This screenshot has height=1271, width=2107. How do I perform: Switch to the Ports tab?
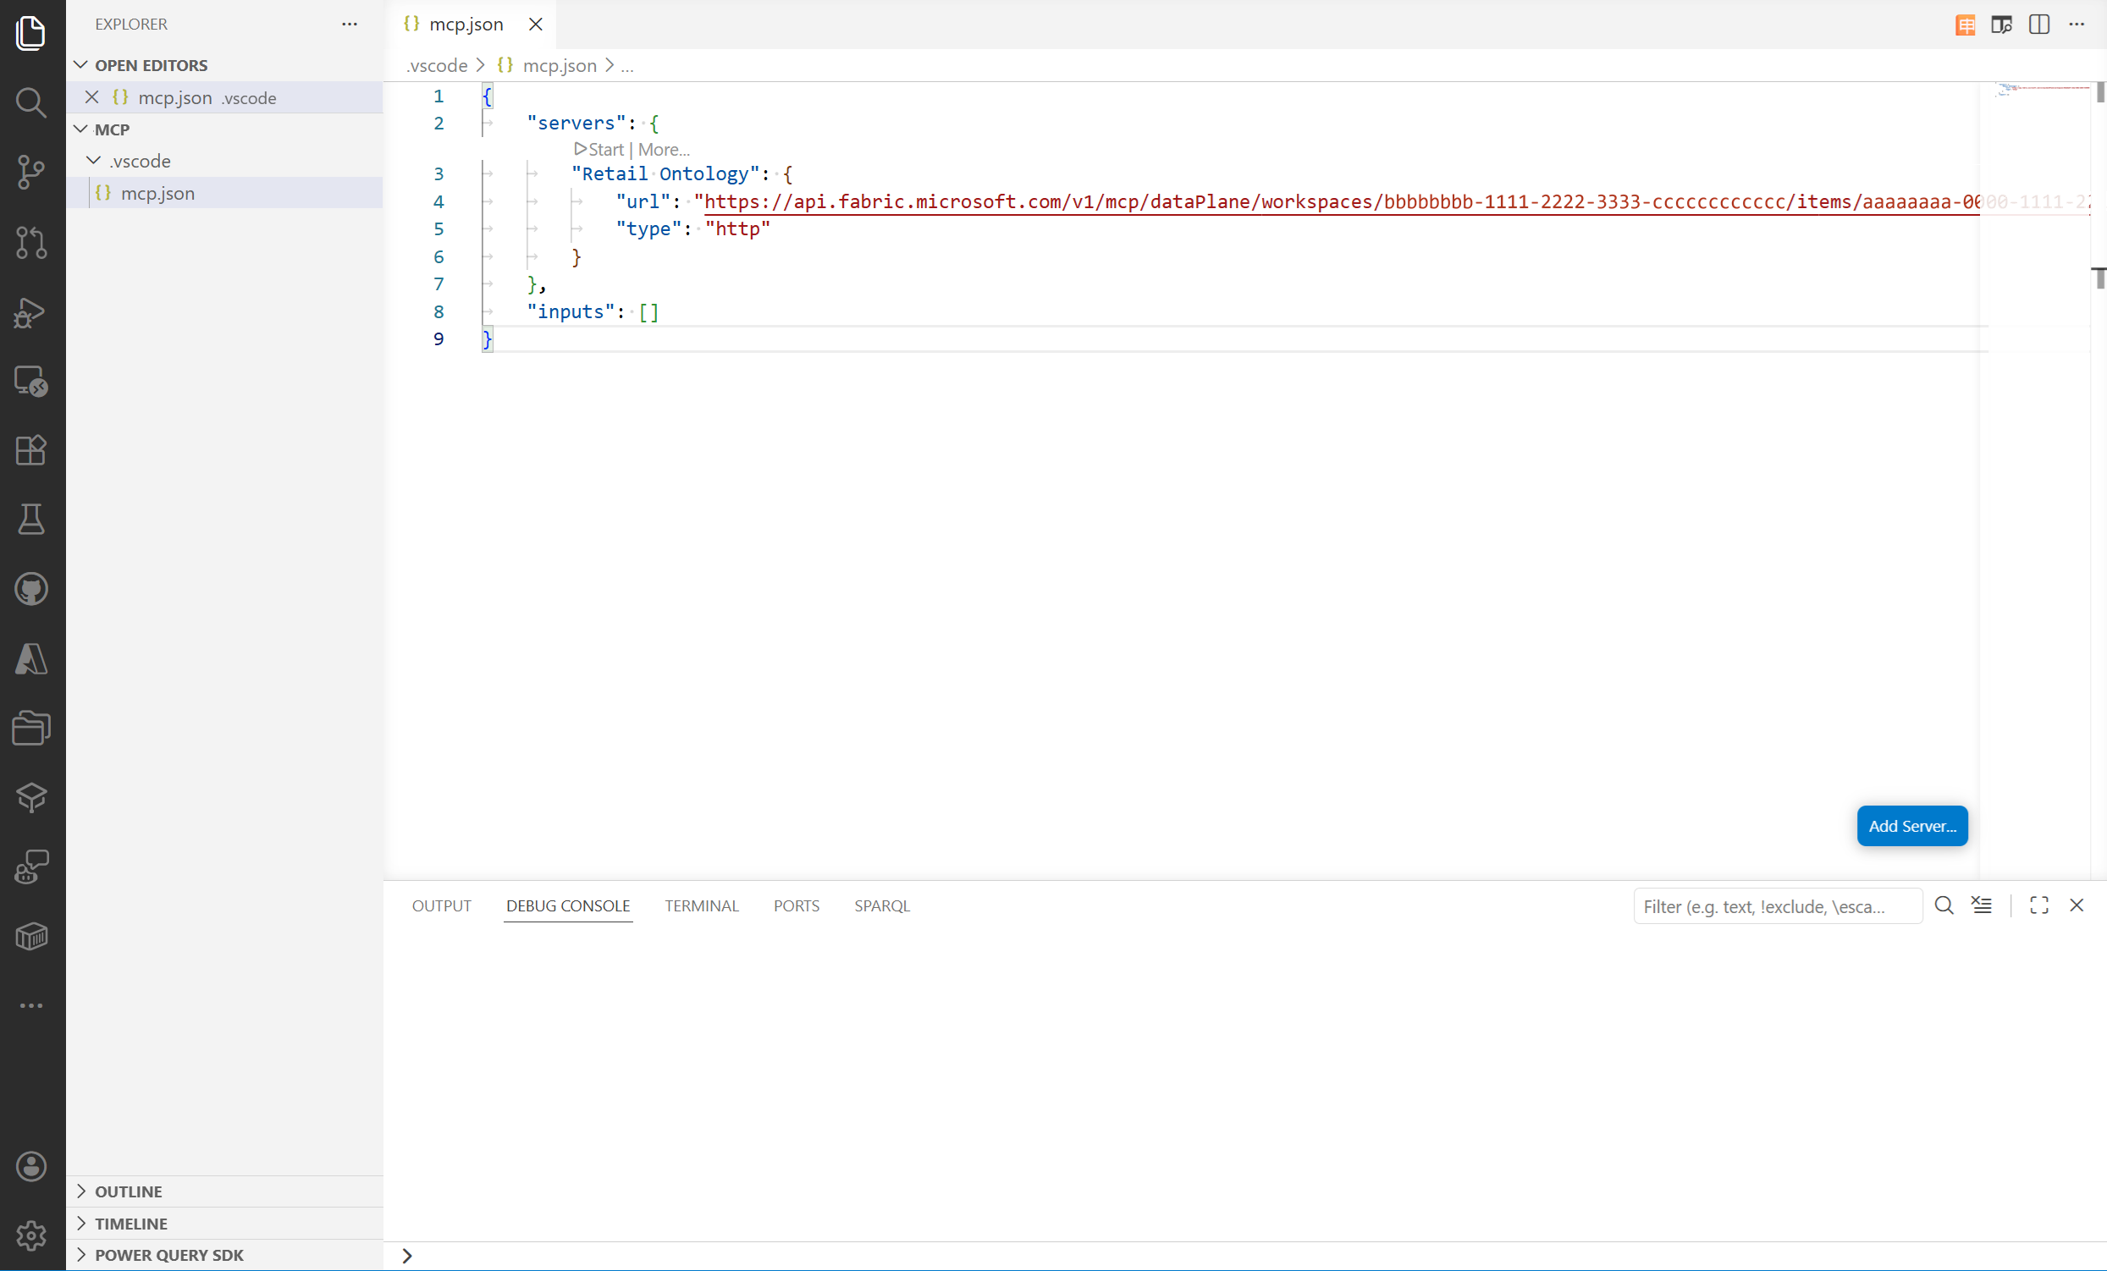796,905
